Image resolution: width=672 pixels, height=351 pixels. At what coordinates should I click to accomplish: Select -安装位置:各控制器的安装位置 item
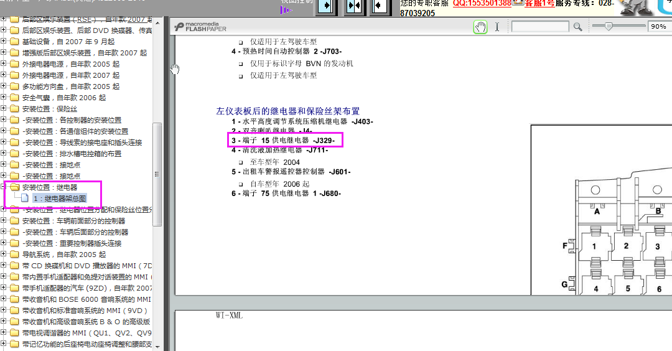[72, 120]
